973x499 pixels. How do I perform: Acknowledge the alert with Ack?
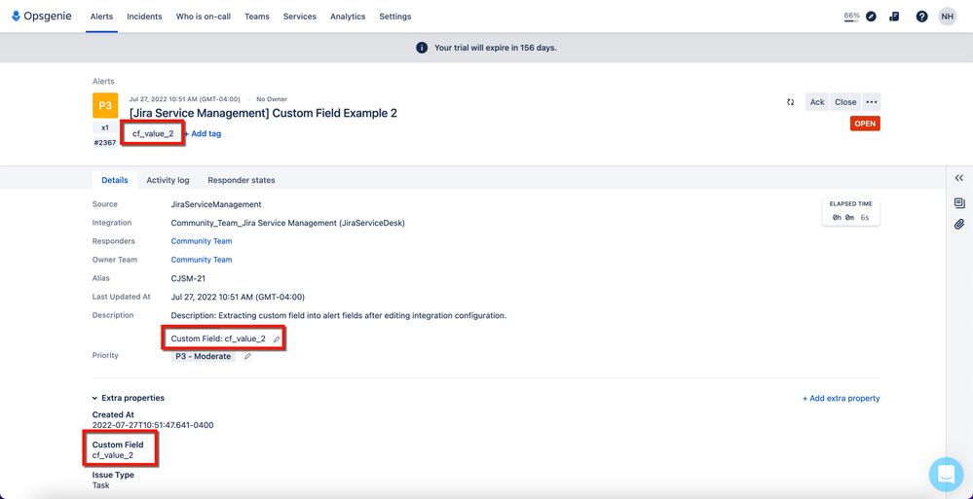click(x=817, y=102)
